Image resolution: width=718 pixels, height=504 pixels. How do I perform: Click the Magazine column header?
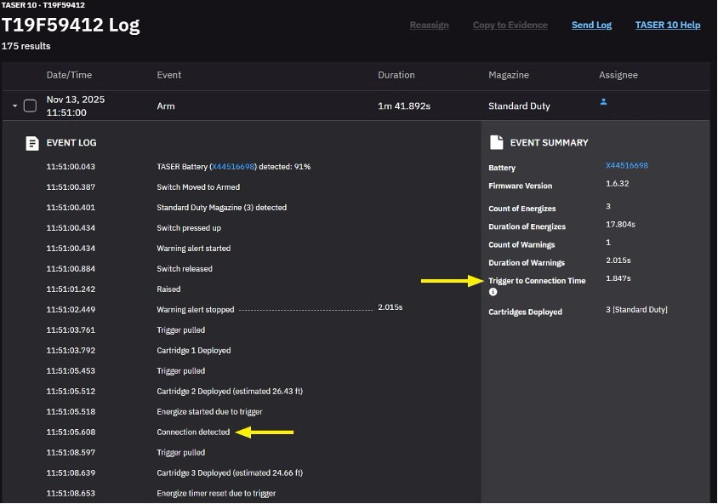point(510,75)
